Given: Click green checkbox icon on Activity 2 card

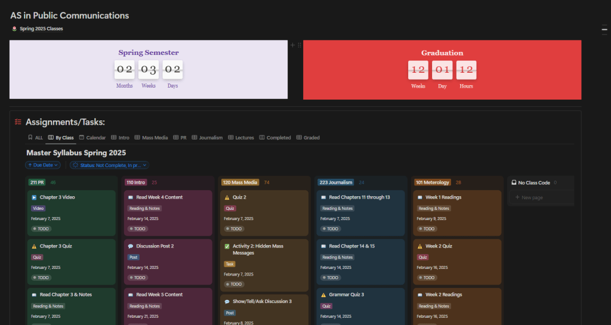Looking at the screenshot, I should coord(227,246).
